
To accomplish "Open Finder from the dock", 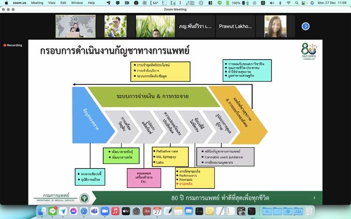I will click(42, 211).
